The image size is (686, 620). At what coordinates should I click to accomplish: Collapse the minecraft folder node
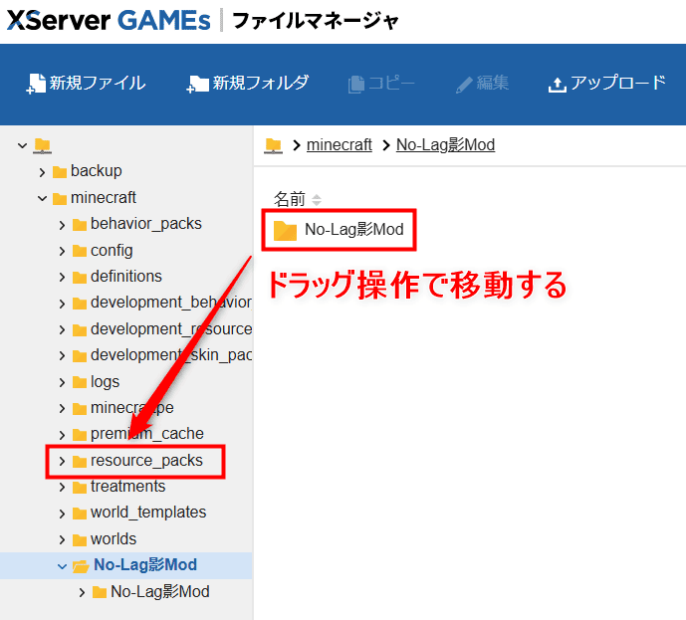(42, 198)
